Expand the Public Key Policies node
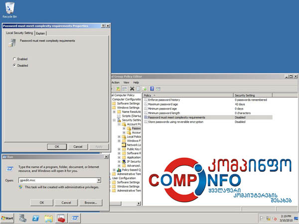Screen dimensions: 299x224 tap(119, 149)
